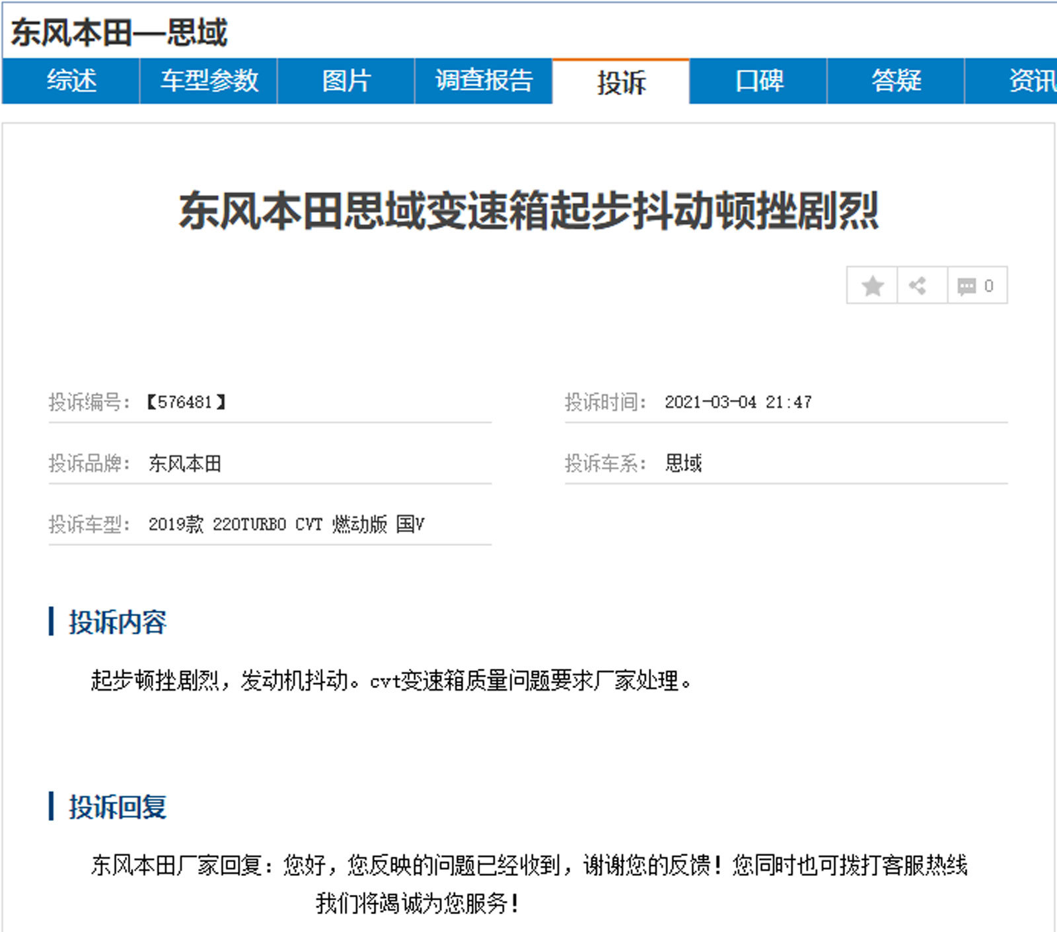
Task: Select the 投诉 tab
Action: point(621,81)
